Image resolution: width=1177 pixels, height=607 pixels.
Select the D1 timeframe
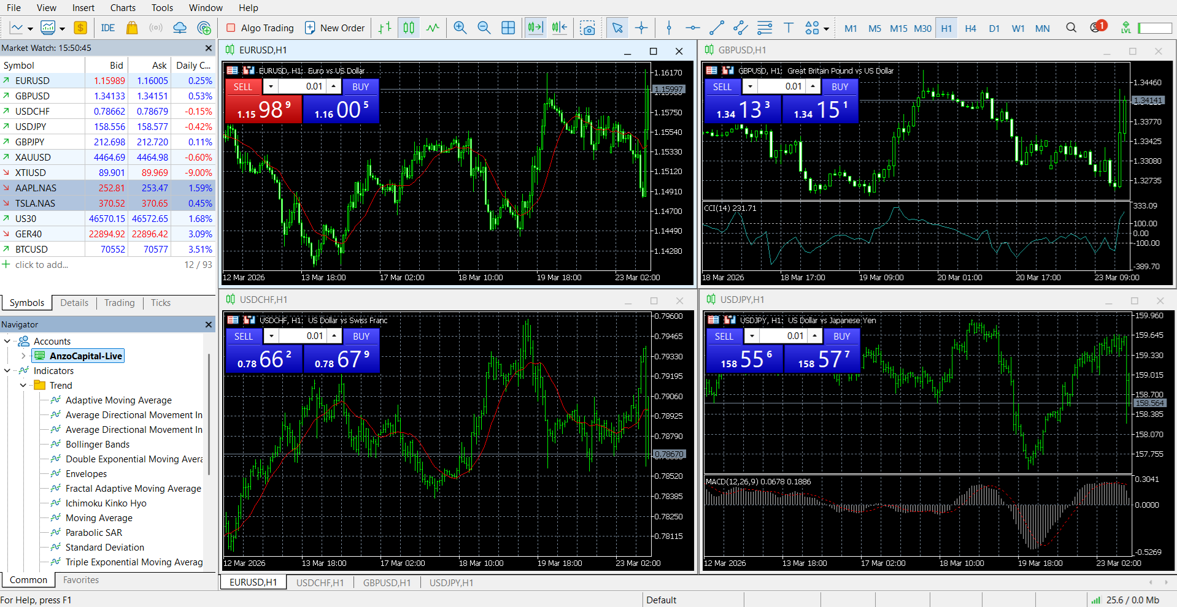(x=994, y=28)
